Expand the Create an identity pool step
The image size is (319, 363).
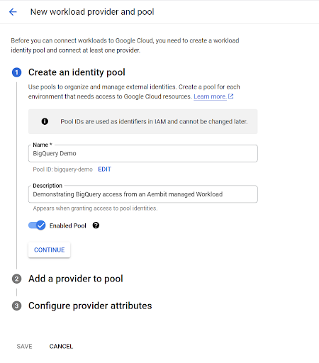(77, 72)
